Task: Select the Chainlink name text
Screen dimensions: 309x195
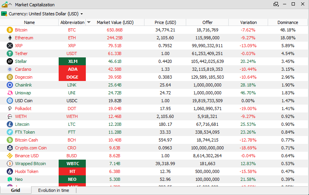Action: [24, 85]
